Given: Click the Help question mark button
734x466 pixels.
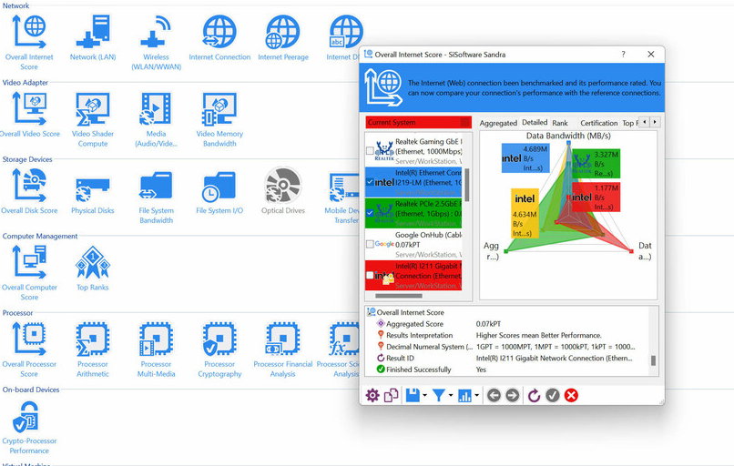Looking at the screenshot, I should [x=623, y=55].
